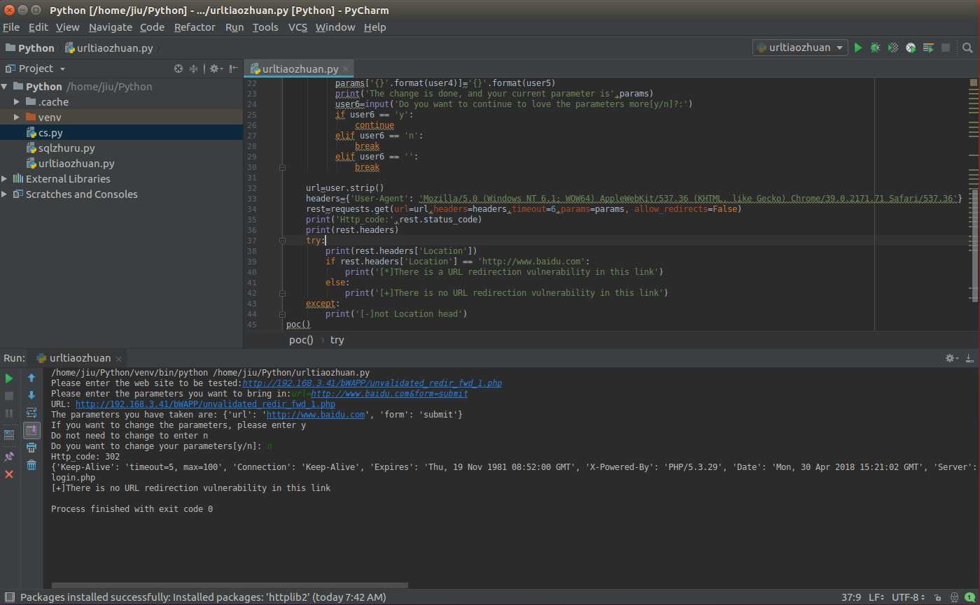The height and width of the screenshot is (605, 980).
Task: Open run configuration urltiaozhuan dropdown
Action: coord(800,48)
